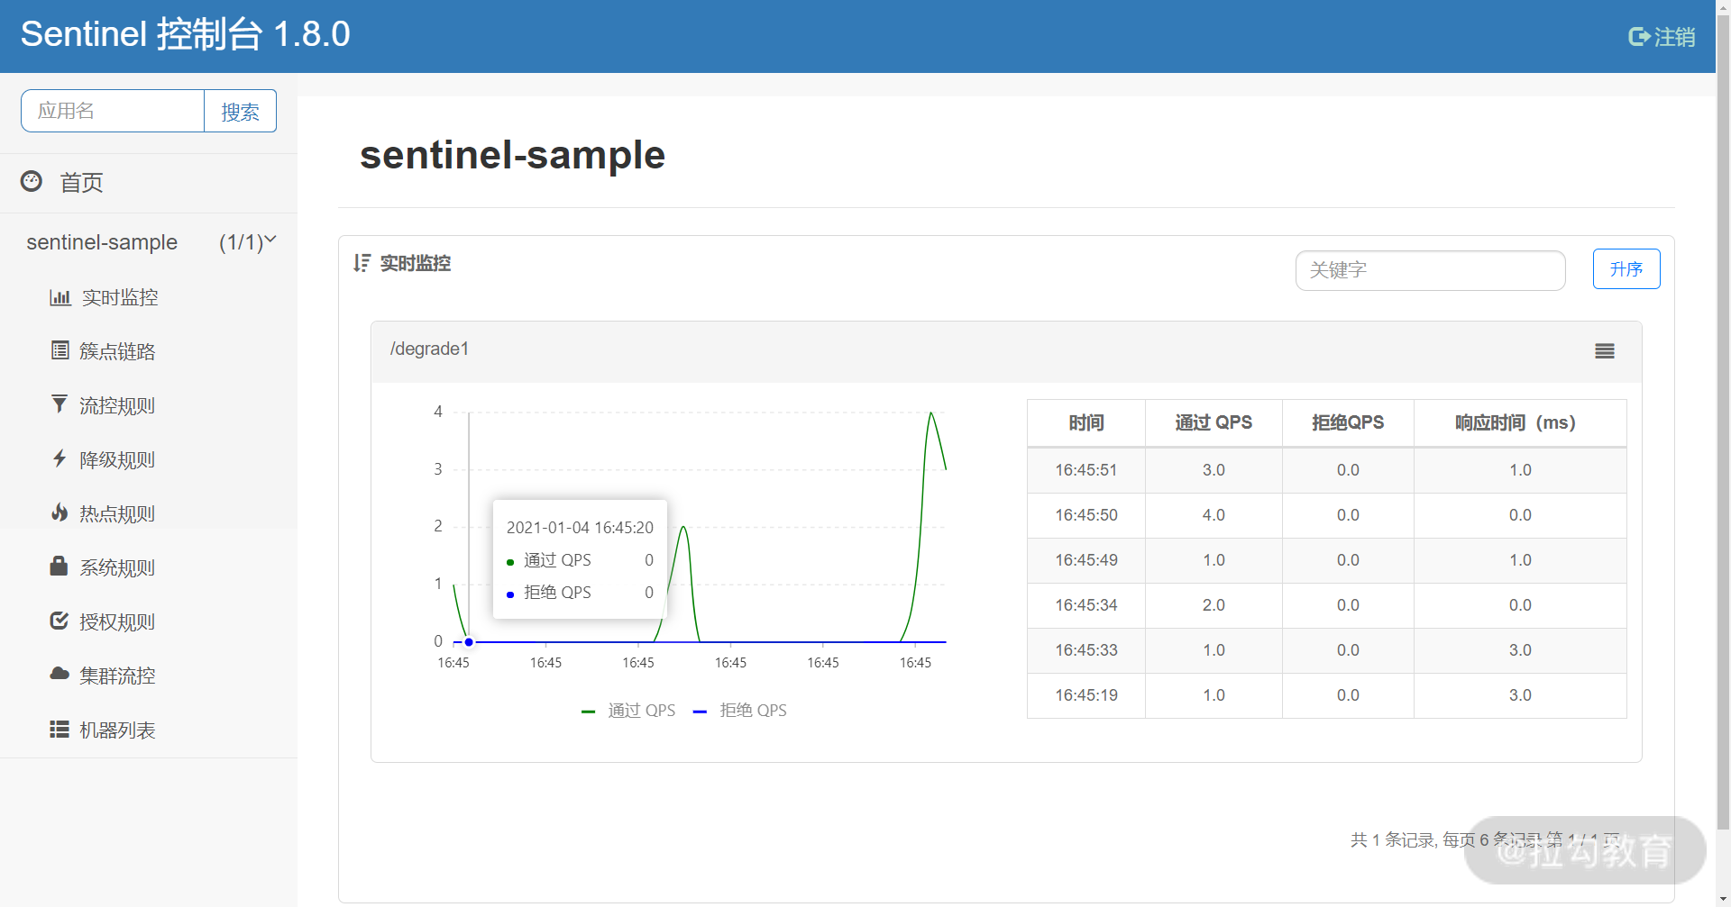Select the sentinel-sample app in sidebar
This screenshot has height=907, width=1731.
pos(102,242)
